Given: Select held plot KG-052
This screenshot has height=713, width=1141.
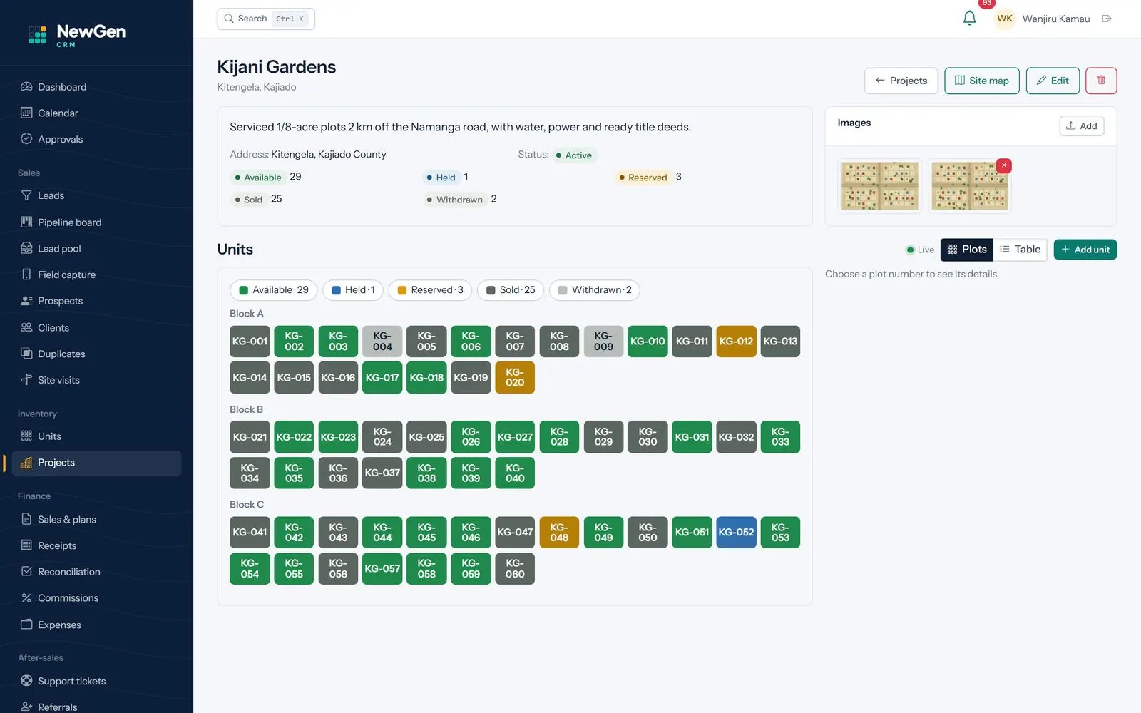Looking at the screenshot, I should [736, 533].
